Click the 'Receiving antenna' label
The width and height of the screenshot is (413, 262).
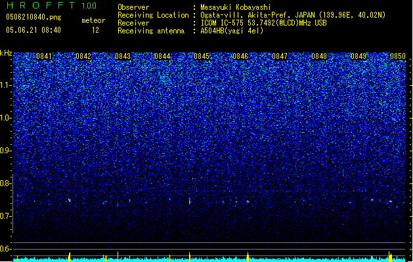[x=151, y=31]
